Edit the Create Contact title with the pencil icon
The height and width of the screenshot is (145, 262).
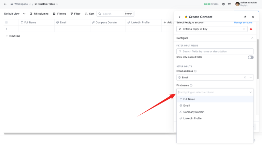pos(245,17)
